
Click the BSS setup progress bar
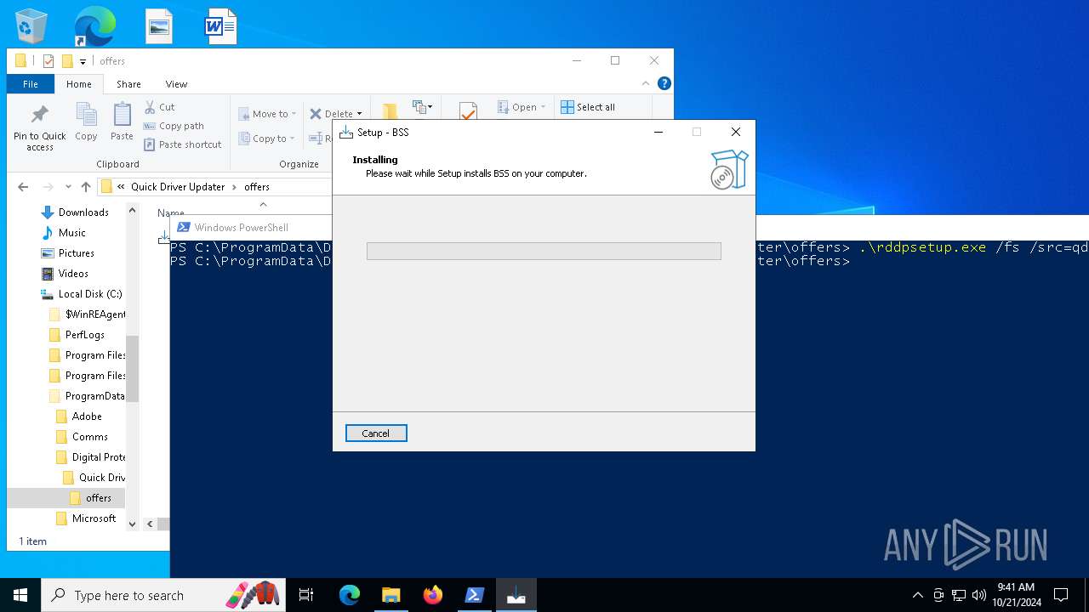(544, 251)
